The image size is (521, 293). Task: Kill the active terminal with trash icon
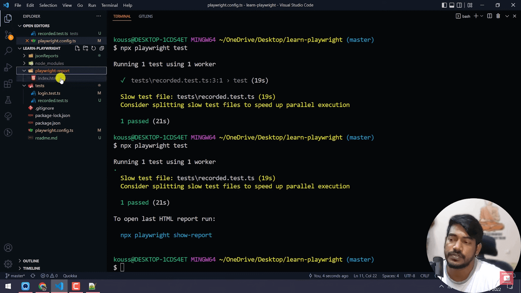coord(498,16)
